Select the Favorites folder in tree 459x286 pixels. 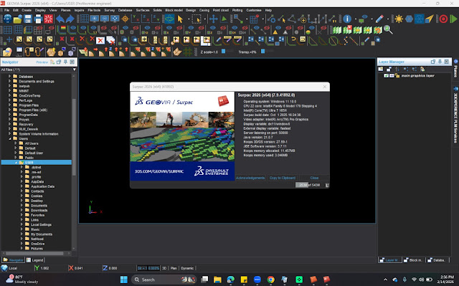[x=38, y=215]
